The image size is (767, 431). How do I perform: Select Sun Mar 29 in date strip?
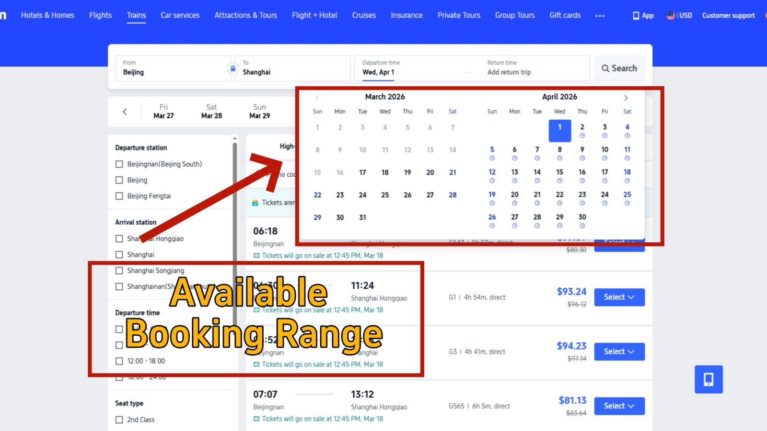point(259,112)
